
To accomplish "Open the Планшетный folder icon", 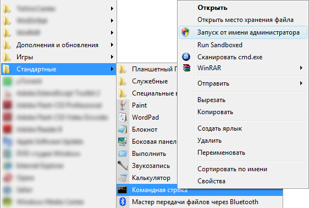I will pos(123,69).
